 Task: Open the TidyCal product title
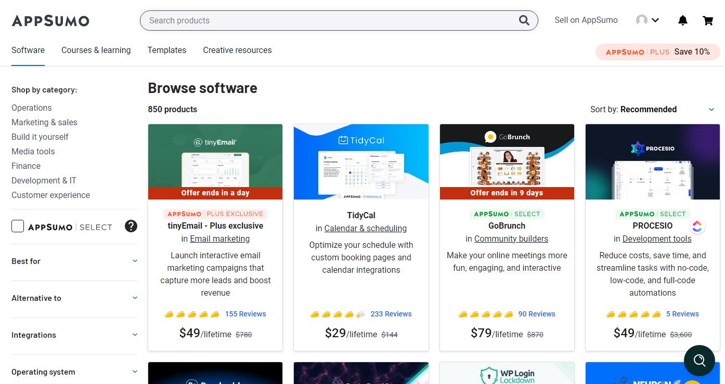coord(361,216)
